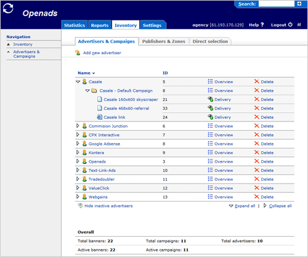
Task: Click in the Search input field
Action: [277, 4]
